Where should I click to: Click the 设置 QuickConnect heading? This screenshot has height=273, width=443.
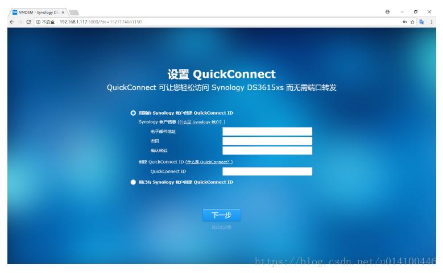coord(222,74)
